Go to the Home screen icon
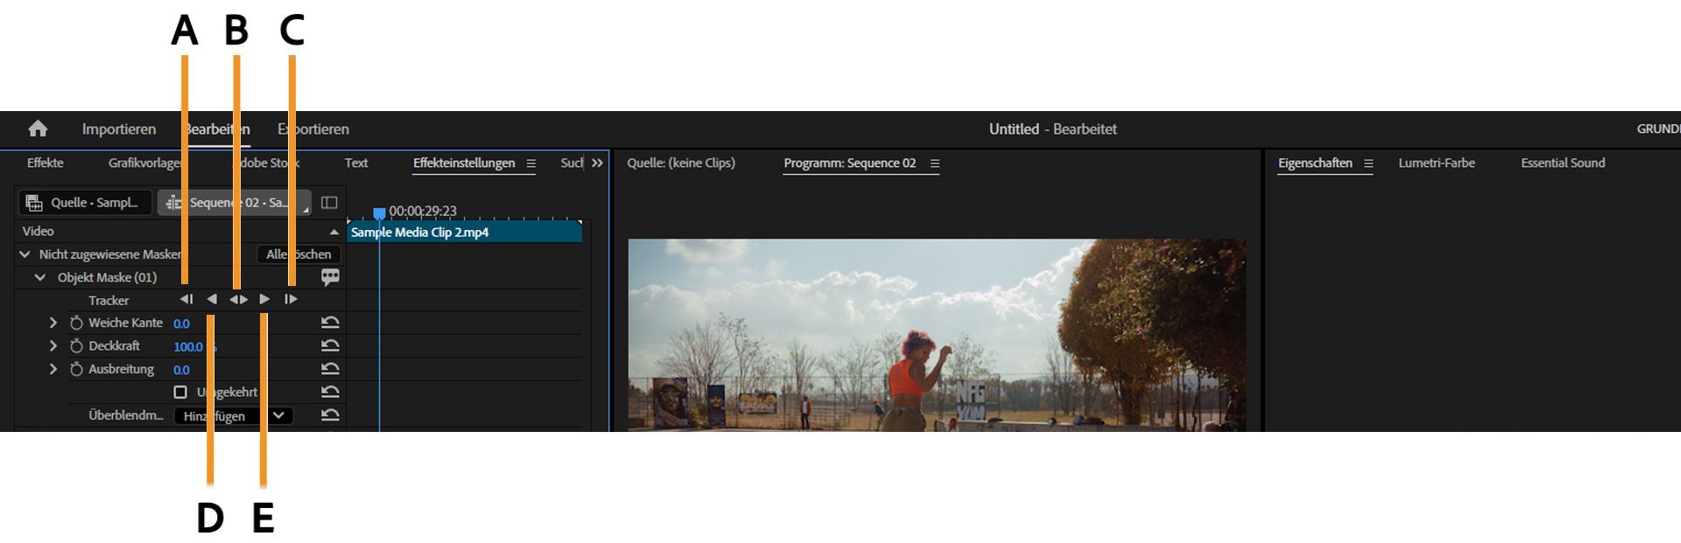Viewport: 1681px width, 543px height. (38, 129)
